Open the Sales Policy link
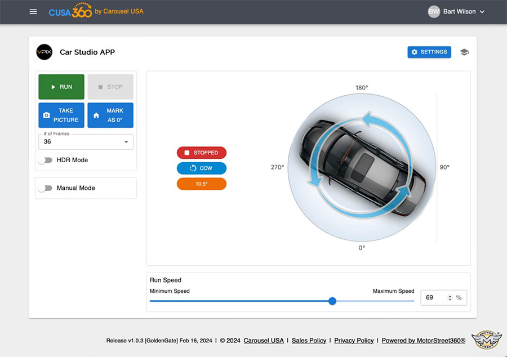Image resolution: width=507 pixels, height=357 pixels. (309, 341)
